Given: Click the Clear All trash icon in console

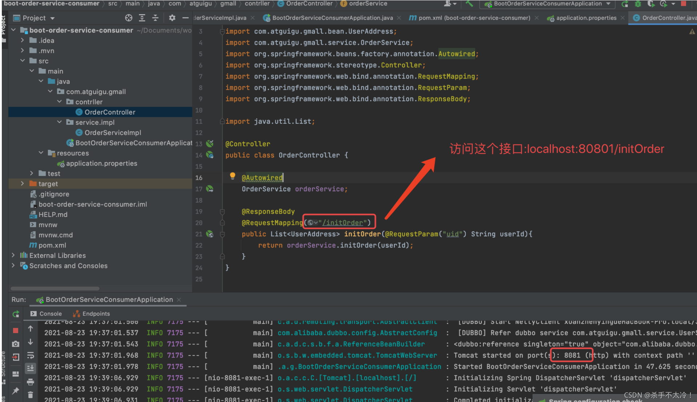Looking at the screenshot, I should [30, 395].
